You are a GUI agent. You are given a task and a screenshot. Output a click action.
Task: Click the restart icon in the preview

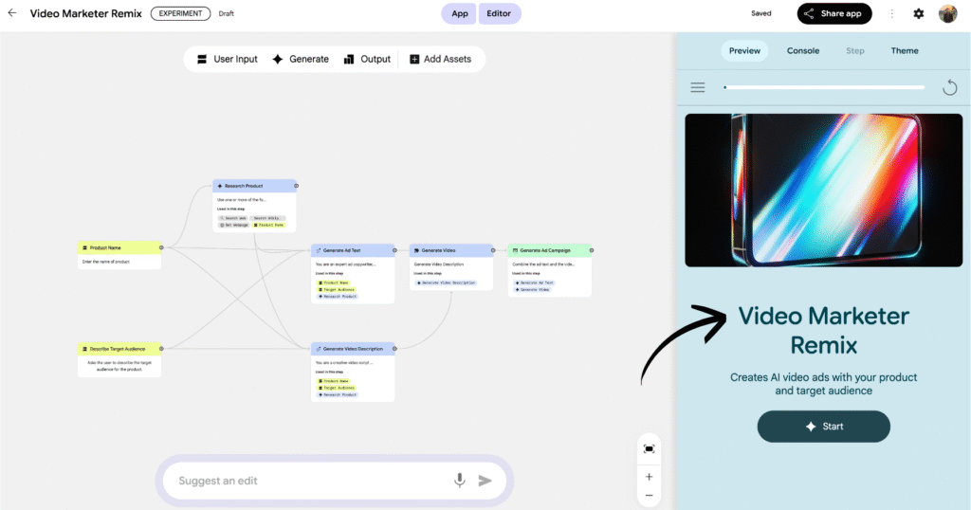[949, 87]
